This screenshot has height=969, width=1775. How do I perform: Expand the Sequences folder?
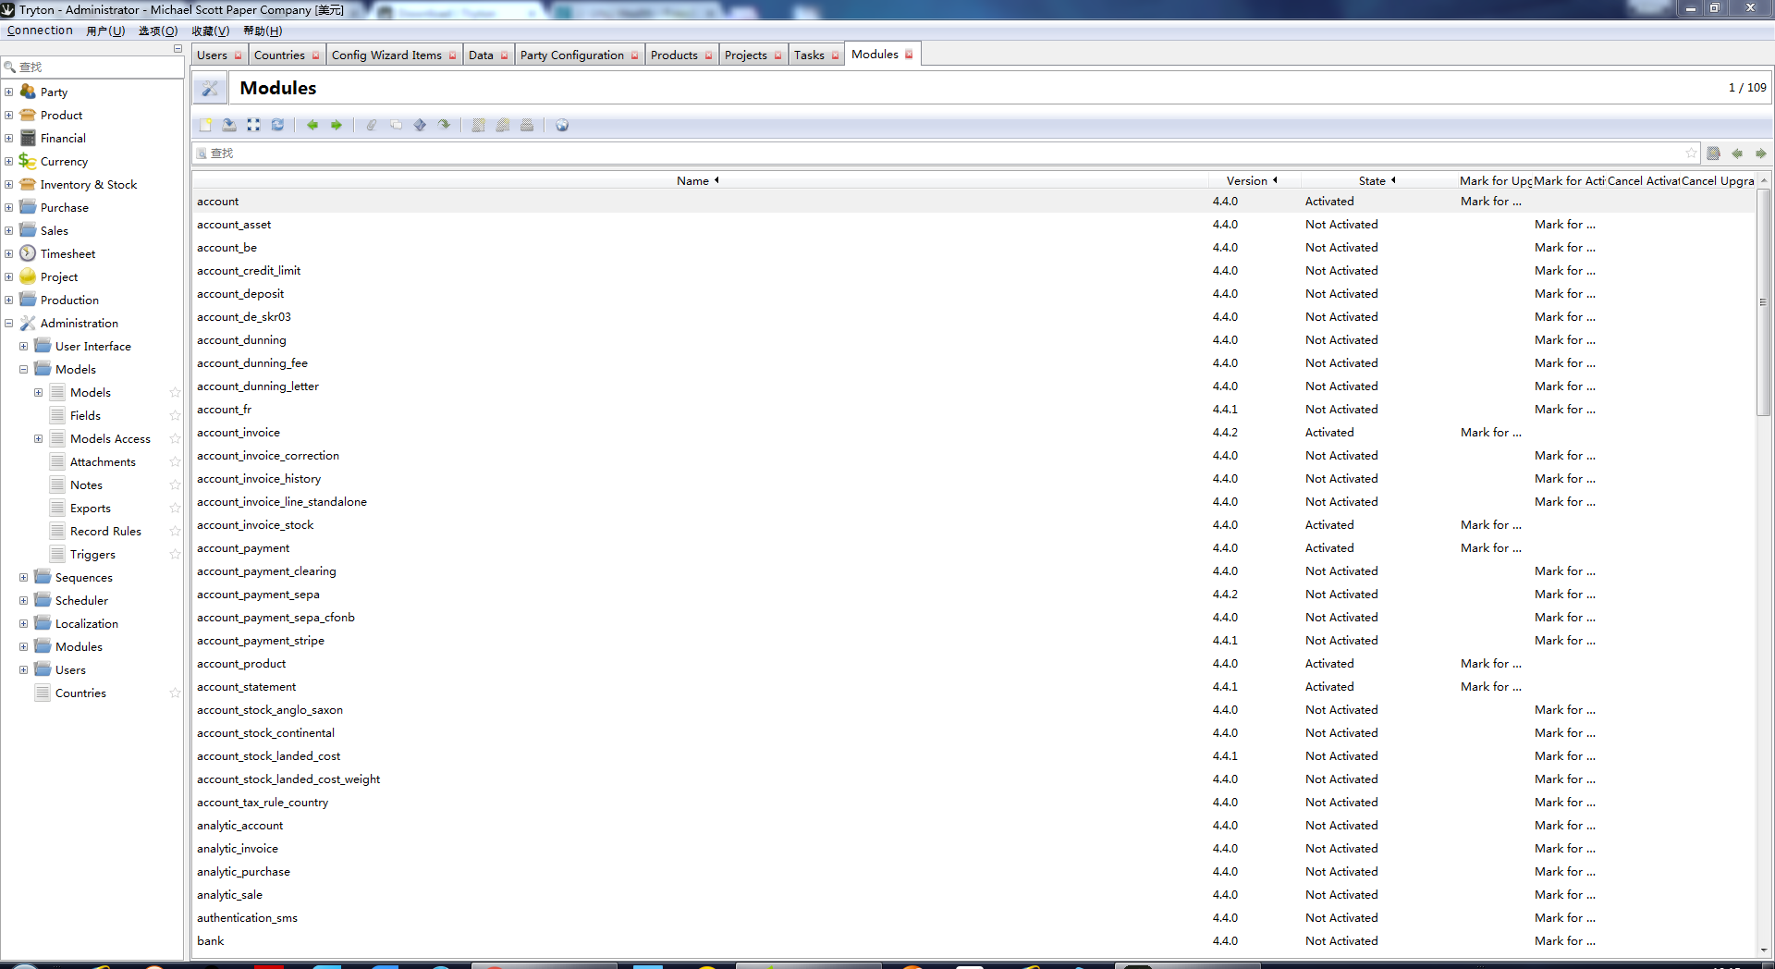[24, 578]
